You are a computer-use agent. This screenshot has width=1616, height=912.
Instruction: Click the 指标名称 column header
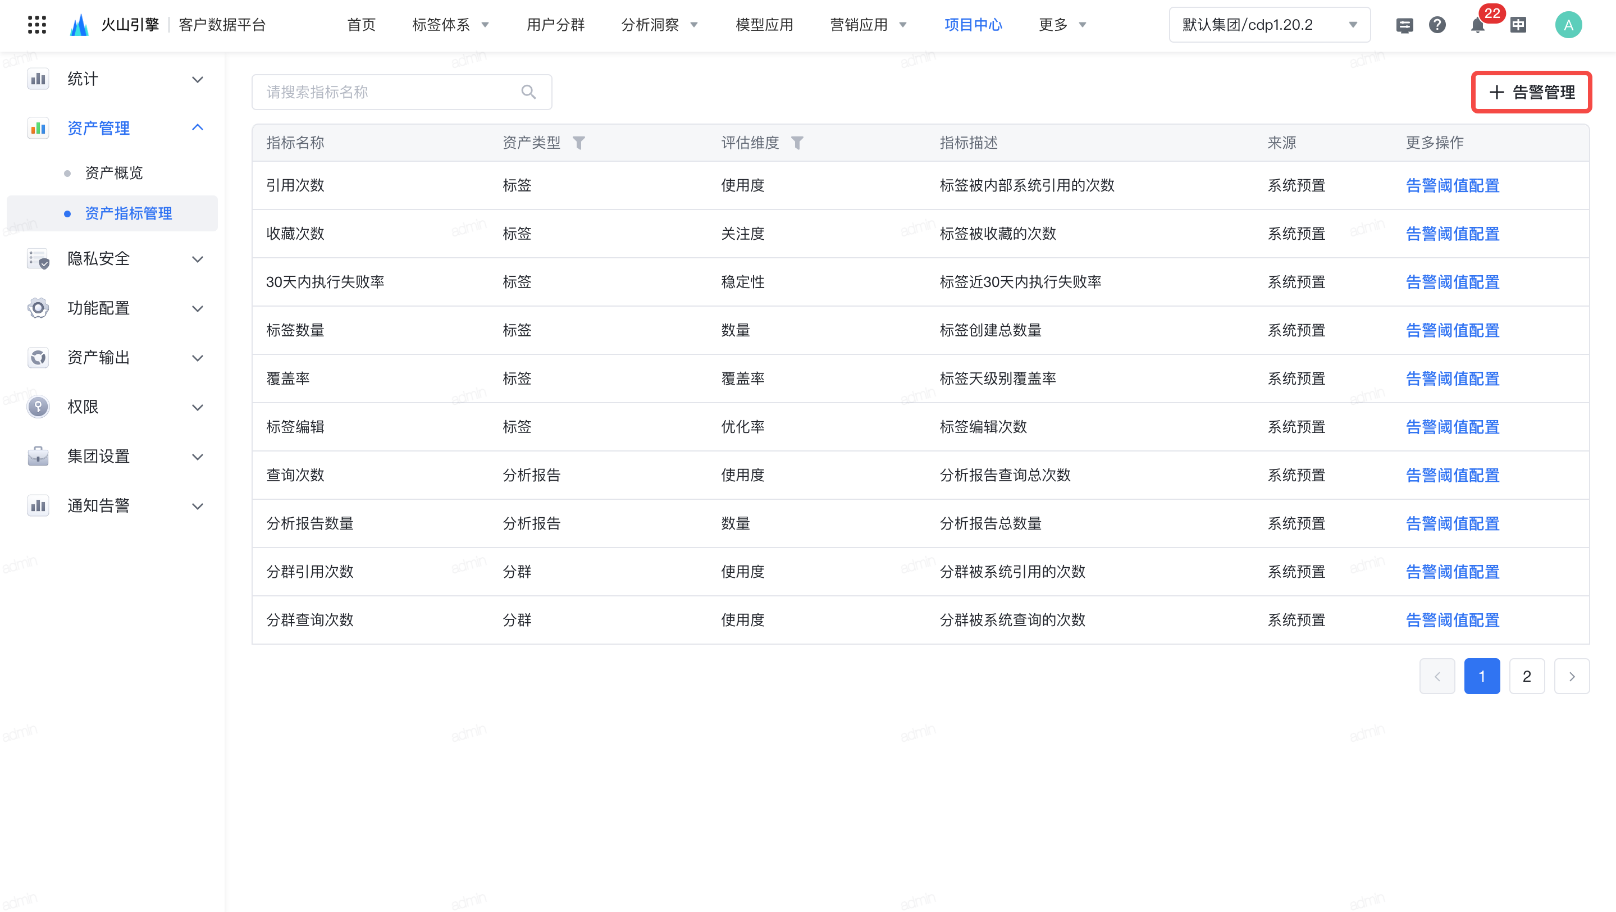coord(295,143)
